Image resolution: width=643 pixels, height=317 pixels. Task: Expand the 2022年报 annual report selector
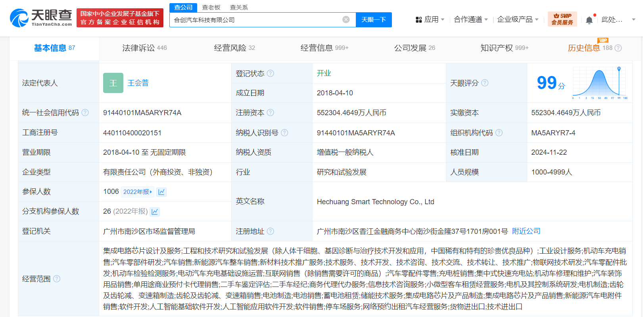pos(137,192)
